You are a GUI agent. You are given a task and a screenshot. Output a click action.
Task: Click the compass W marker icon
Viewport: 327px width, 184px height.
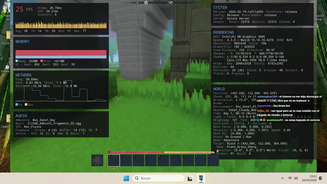(171, 3)
